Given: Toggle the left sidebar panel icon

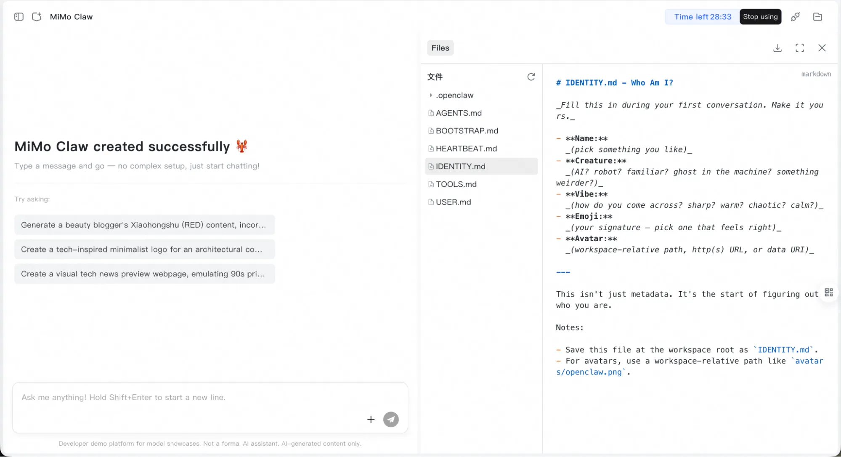Looking at the screenshot, I should 19,17.
